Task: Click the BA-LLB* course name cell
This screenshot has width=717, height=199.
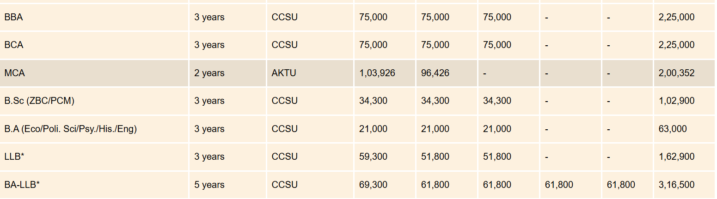Action: tap(22, 185)
